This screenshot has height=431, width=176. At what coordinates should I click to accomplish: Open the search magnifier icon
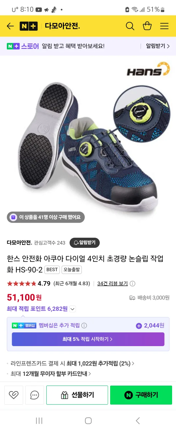[130, 26]
